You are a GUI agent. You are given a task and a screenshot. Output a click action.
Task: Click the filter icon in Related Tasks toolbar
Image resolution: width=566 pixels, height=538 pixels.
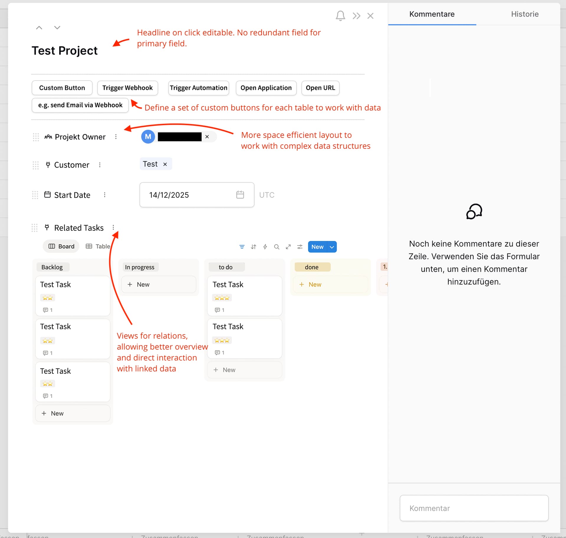click(x=242, y=247)
